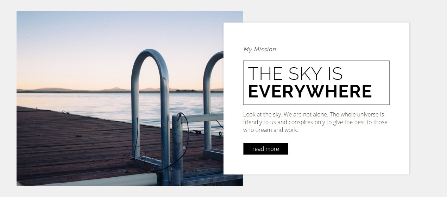This screenshot has height=197, width=447.
Task: Click the distant hills on the horizon
Action: click(x=88, y=89)
